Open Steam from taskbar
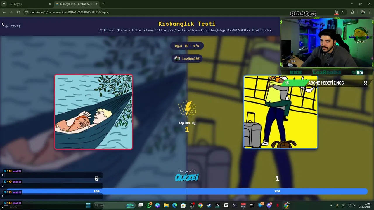The height and width of the screenshot is (210, 374). [x=209, y=205]
